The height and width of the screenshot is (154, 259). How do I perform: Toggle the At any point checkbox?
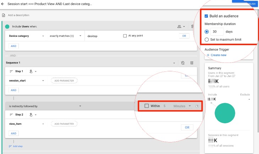point(125,36)
